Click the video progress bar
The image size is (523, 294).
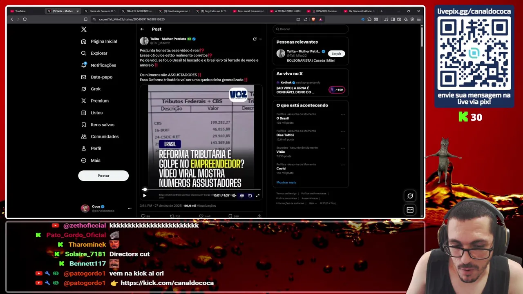[x=201, y=189]
